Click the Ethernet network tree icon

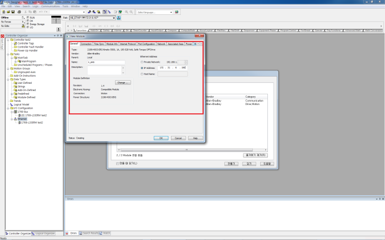(16, 119)
